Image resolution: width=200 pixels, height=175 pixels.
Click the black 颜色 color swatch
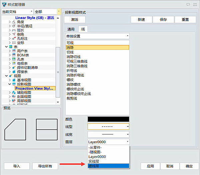(x=108, y=119)
